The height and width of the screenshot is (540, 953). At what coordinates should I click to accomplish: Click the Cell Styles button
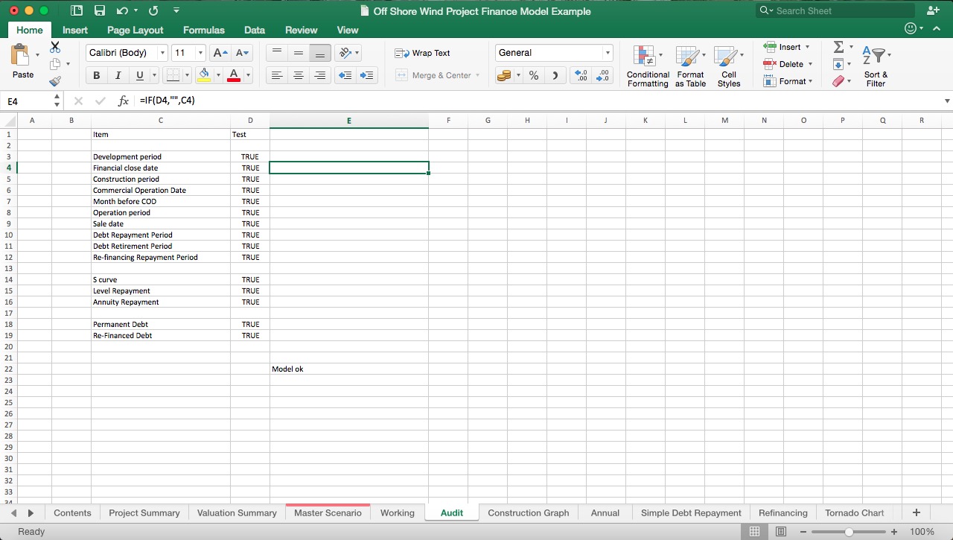729,66
